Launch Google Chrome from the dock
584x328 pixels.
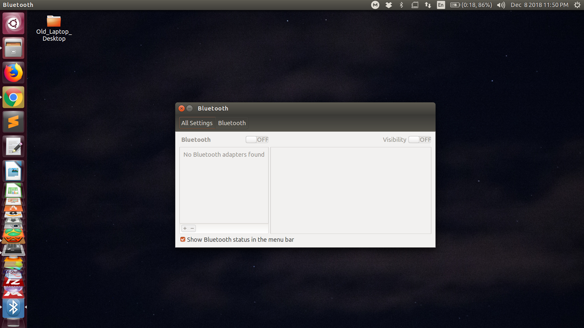13,97
